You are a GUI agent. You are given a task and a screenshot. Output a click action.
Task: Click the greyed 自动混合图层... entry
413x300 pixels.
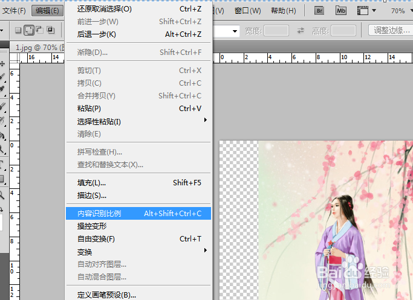click(x=138, y=276)
